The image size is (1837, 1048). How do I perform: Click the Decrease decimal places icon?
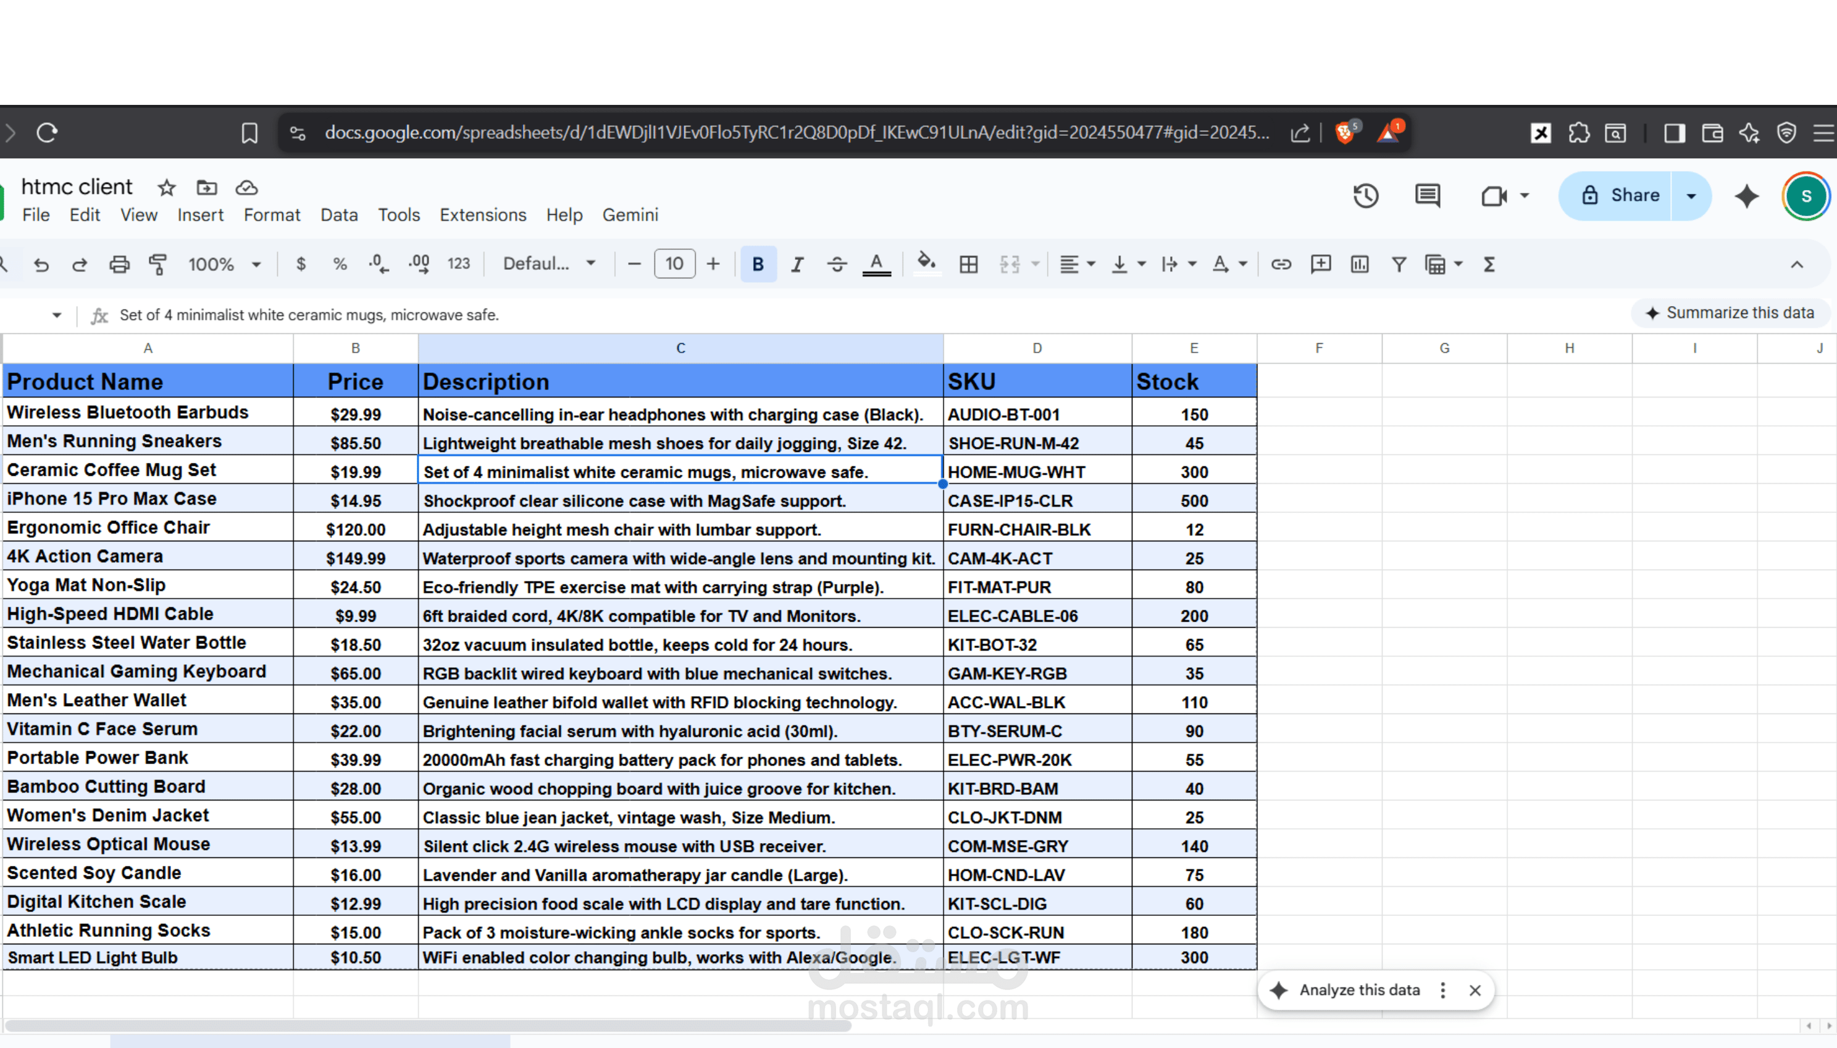378,264
